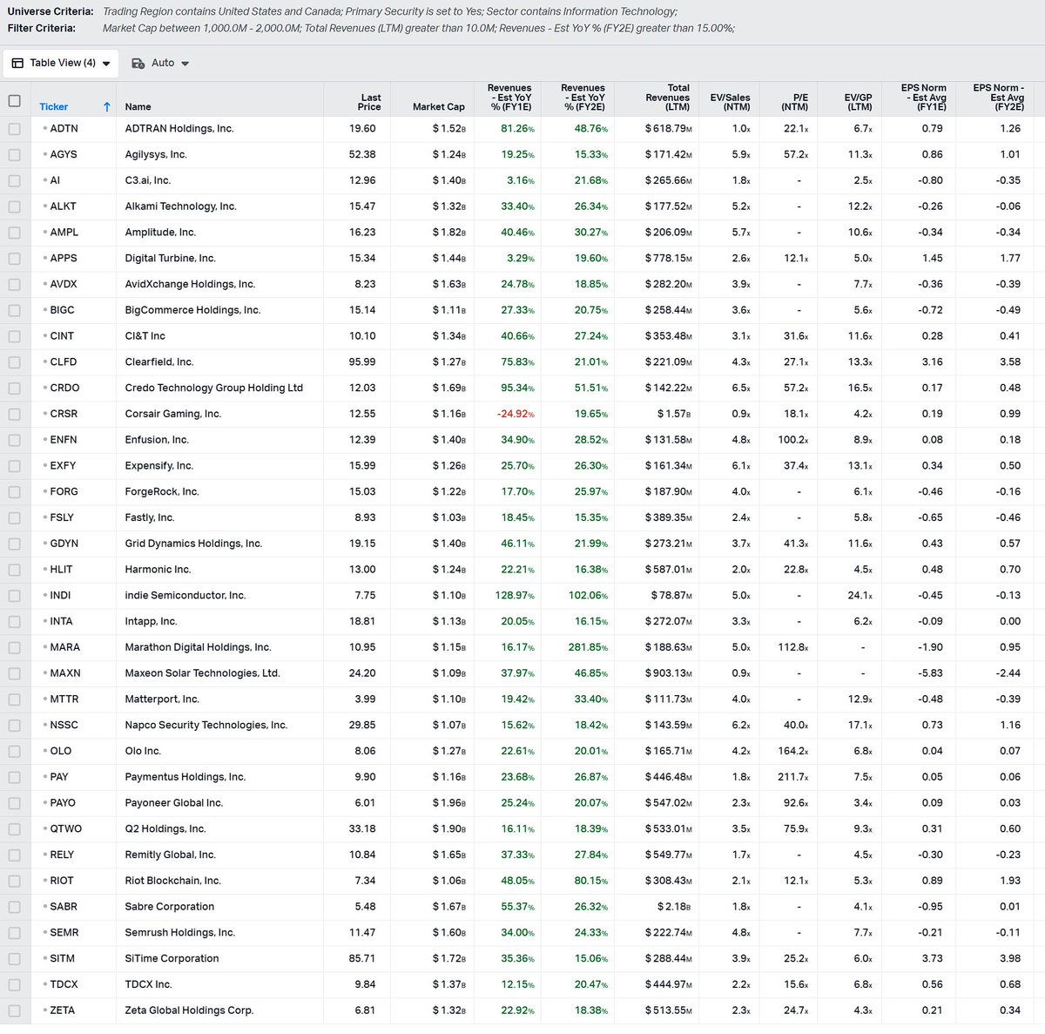Click Q2 Holdings, Inc. name cell
This screenshot has height=1034, width=1045.
click(165, 829)
